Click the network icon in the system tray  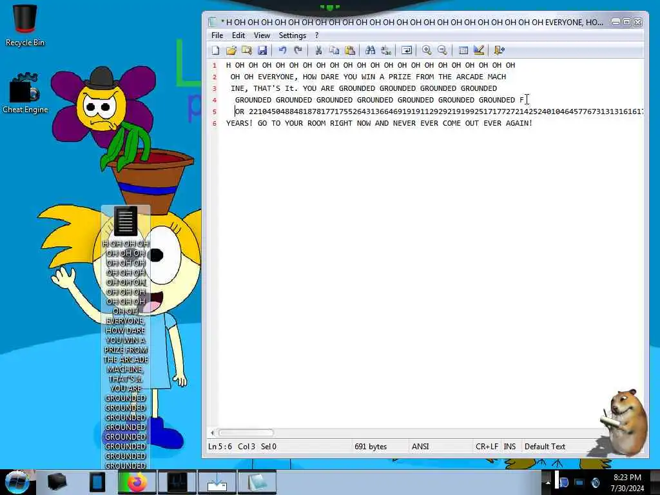[579, 482]
